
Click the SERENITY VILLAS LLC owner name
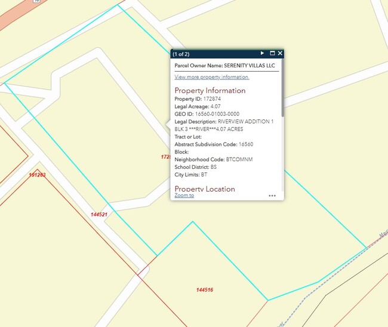250,65
